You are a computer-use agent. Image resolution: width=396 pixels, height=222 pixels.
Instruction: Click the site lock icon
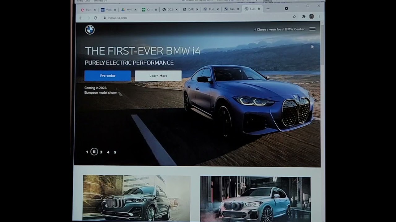[104, 18]
